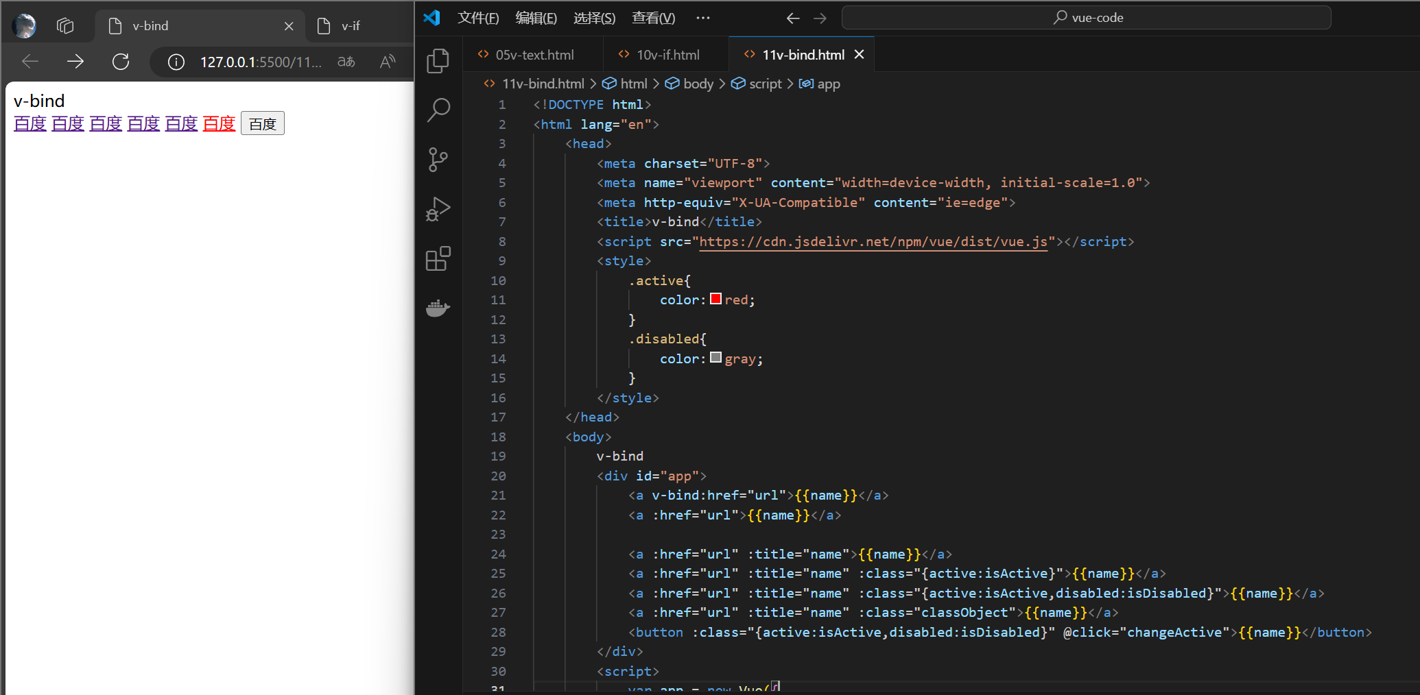Click the DOCTYPE declaration on line 1
The image size is (1420, 695).
pos(592,104)
